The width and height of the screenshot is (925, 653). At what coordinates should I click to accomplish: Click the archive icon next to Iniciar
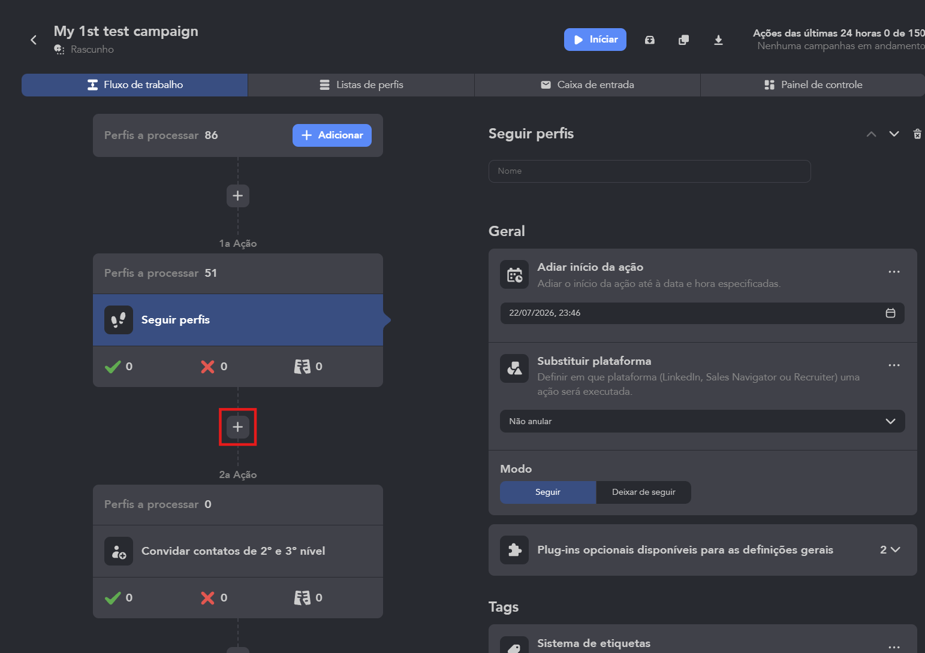tap(650, 40)
